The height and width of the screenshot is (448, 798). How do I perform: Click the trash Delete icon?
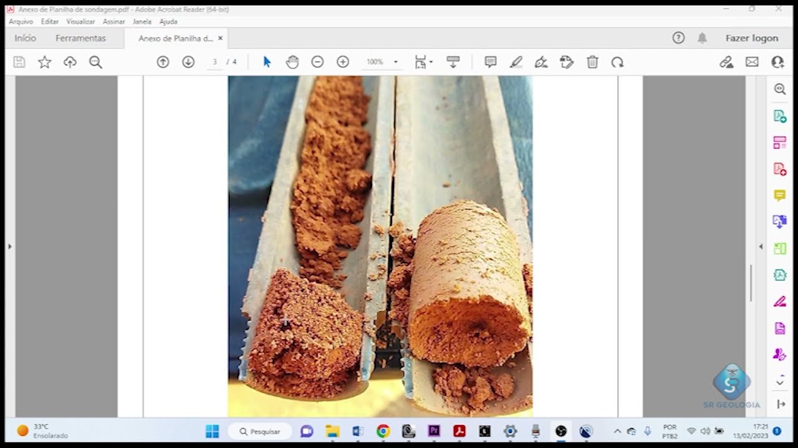pos(592,62)
